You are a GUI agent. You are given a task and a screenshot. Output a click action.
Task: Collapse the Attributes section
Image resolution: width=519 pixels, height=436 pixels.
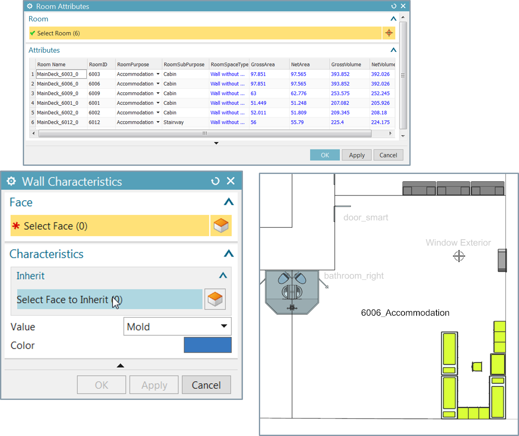[x=393, y=50]
